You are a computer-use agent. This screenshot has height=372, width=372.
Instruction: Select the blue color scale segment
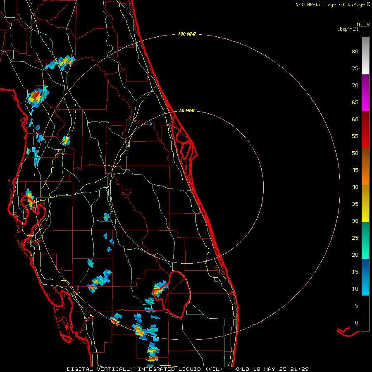[365, 277]
